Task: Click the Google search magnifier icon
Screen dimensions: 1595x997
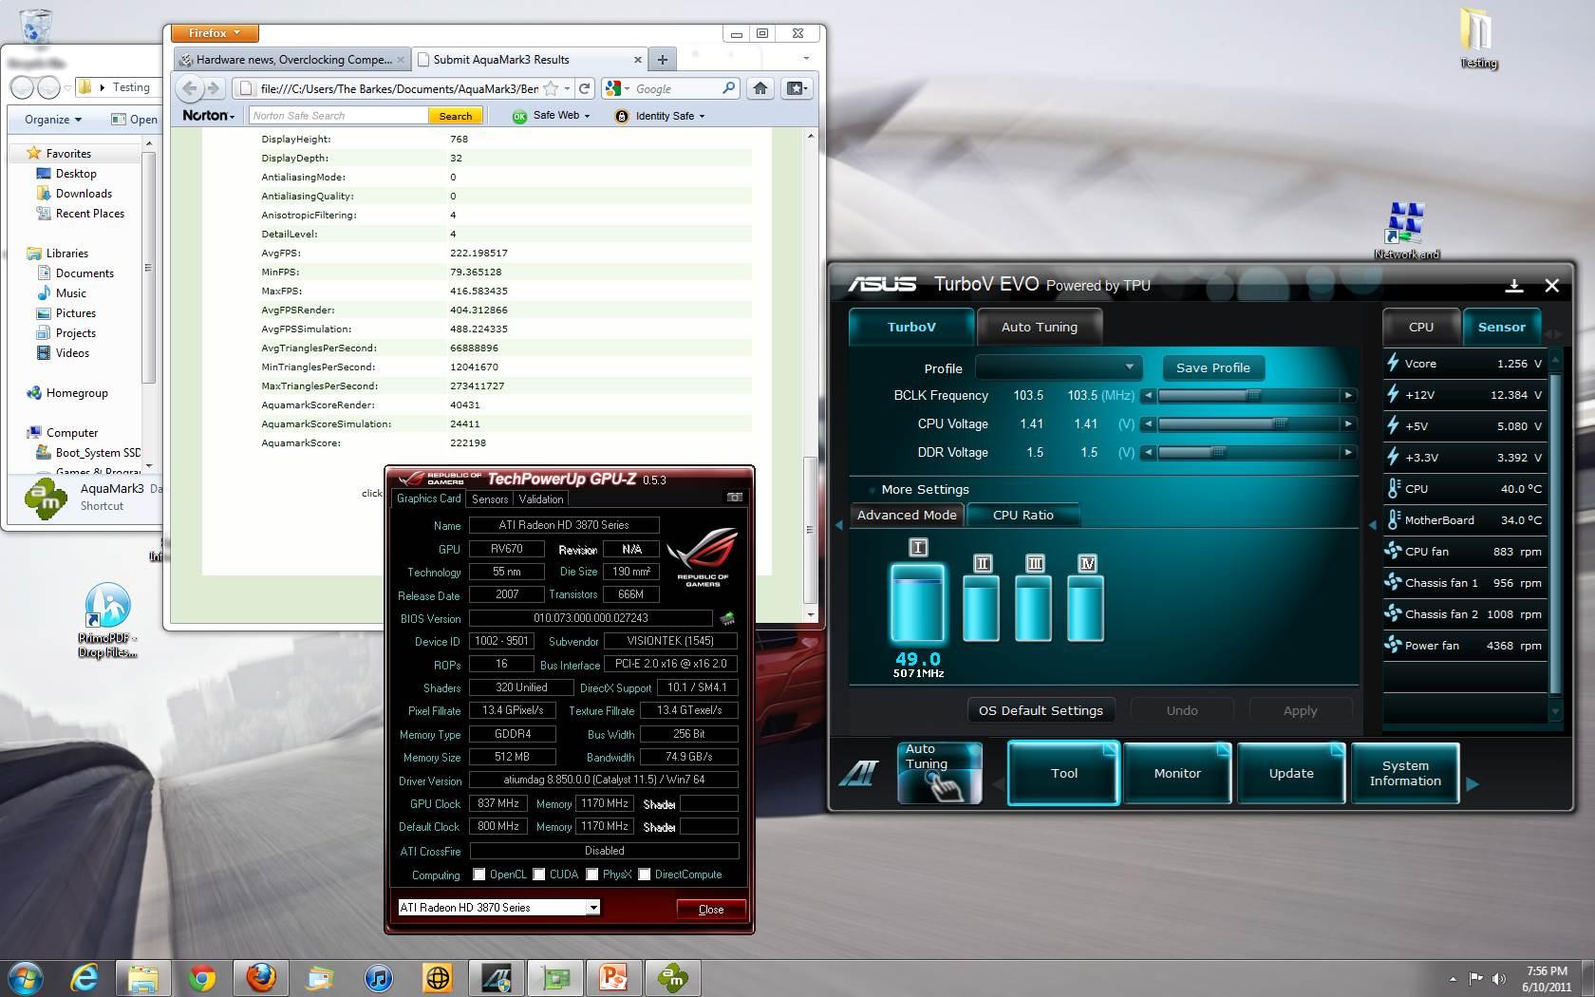Action: coord(728,88)
